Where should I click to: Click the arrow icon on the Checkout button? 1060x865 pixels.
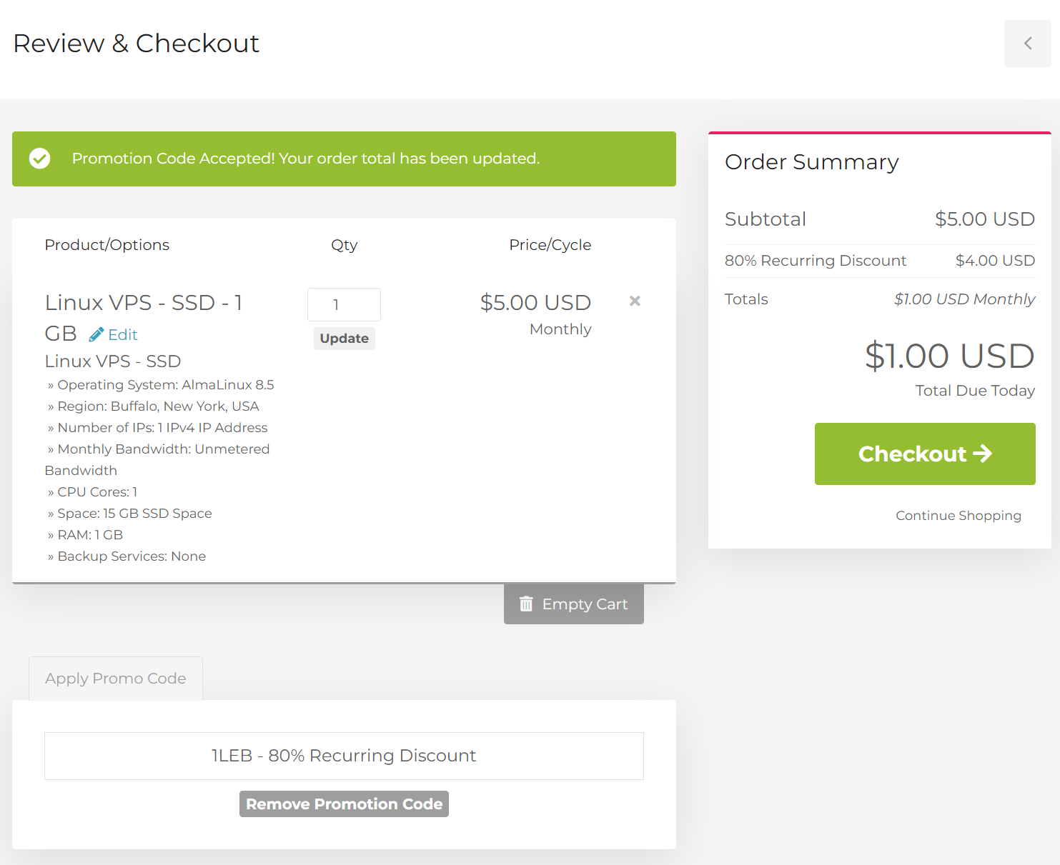click(983, 454)
